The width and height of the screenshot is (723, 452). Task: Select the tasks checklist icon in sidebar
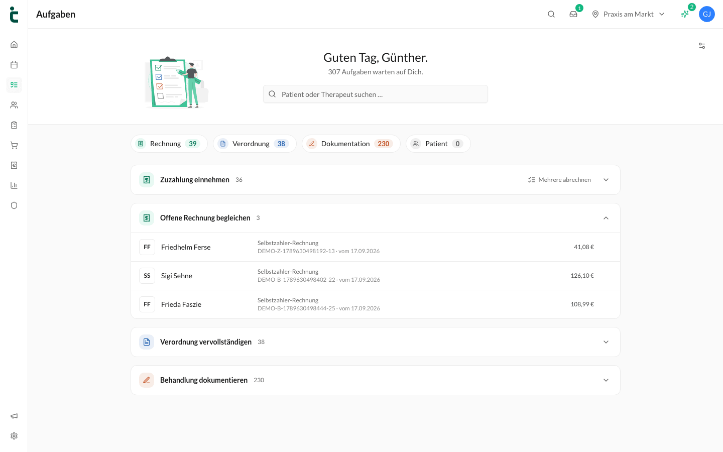14,85
